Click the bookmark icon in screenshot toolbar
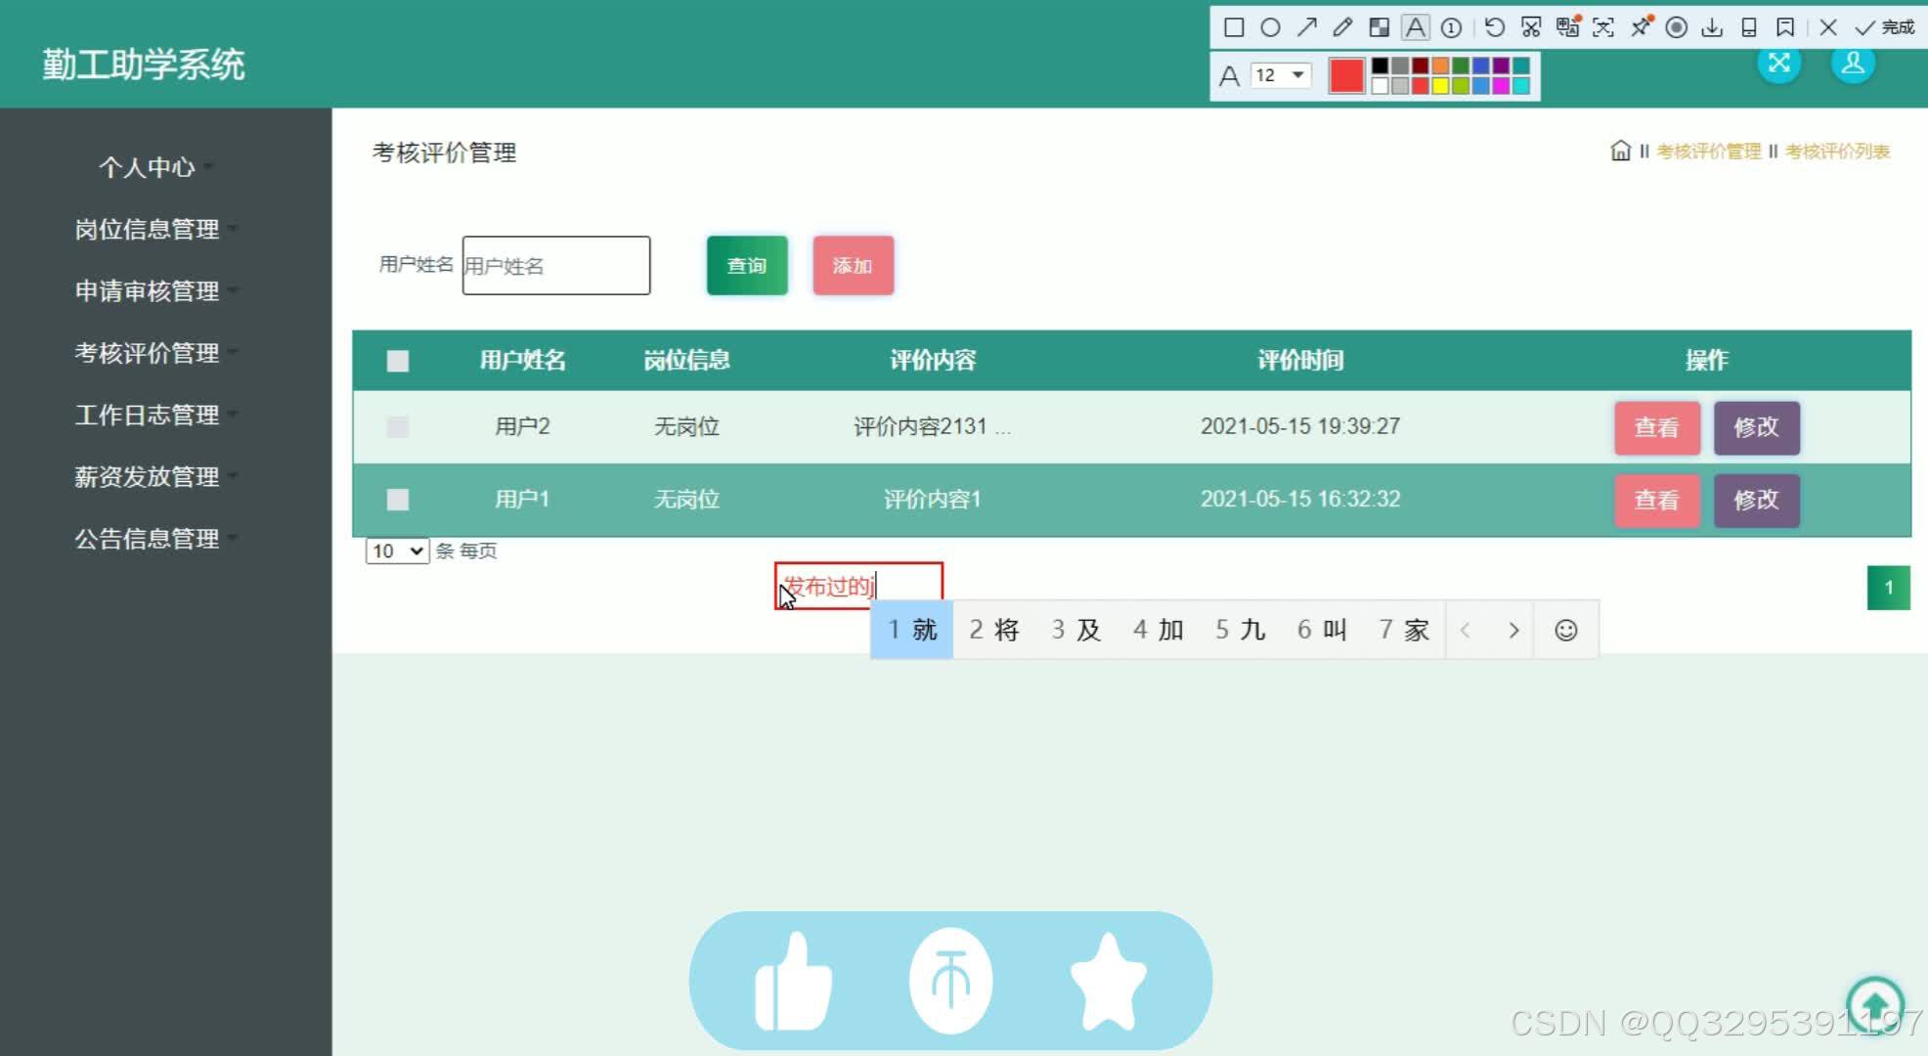 coord(1785,27)
